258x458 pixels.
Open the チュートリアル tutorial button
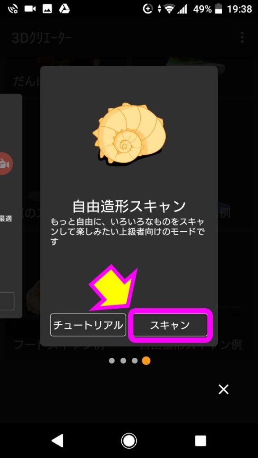[x=88, y=325]
